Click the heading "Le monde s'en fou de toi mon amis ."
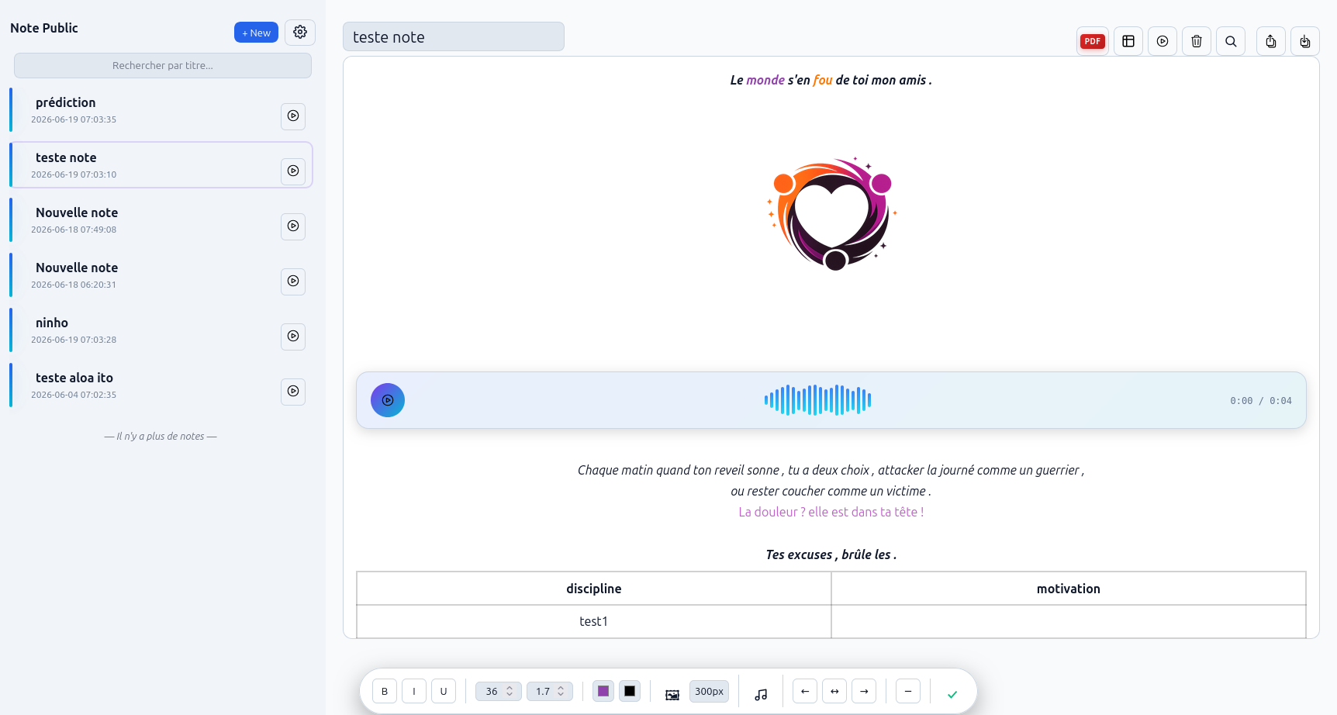The height and width of the screenshot is (715, 1337). 831,80
